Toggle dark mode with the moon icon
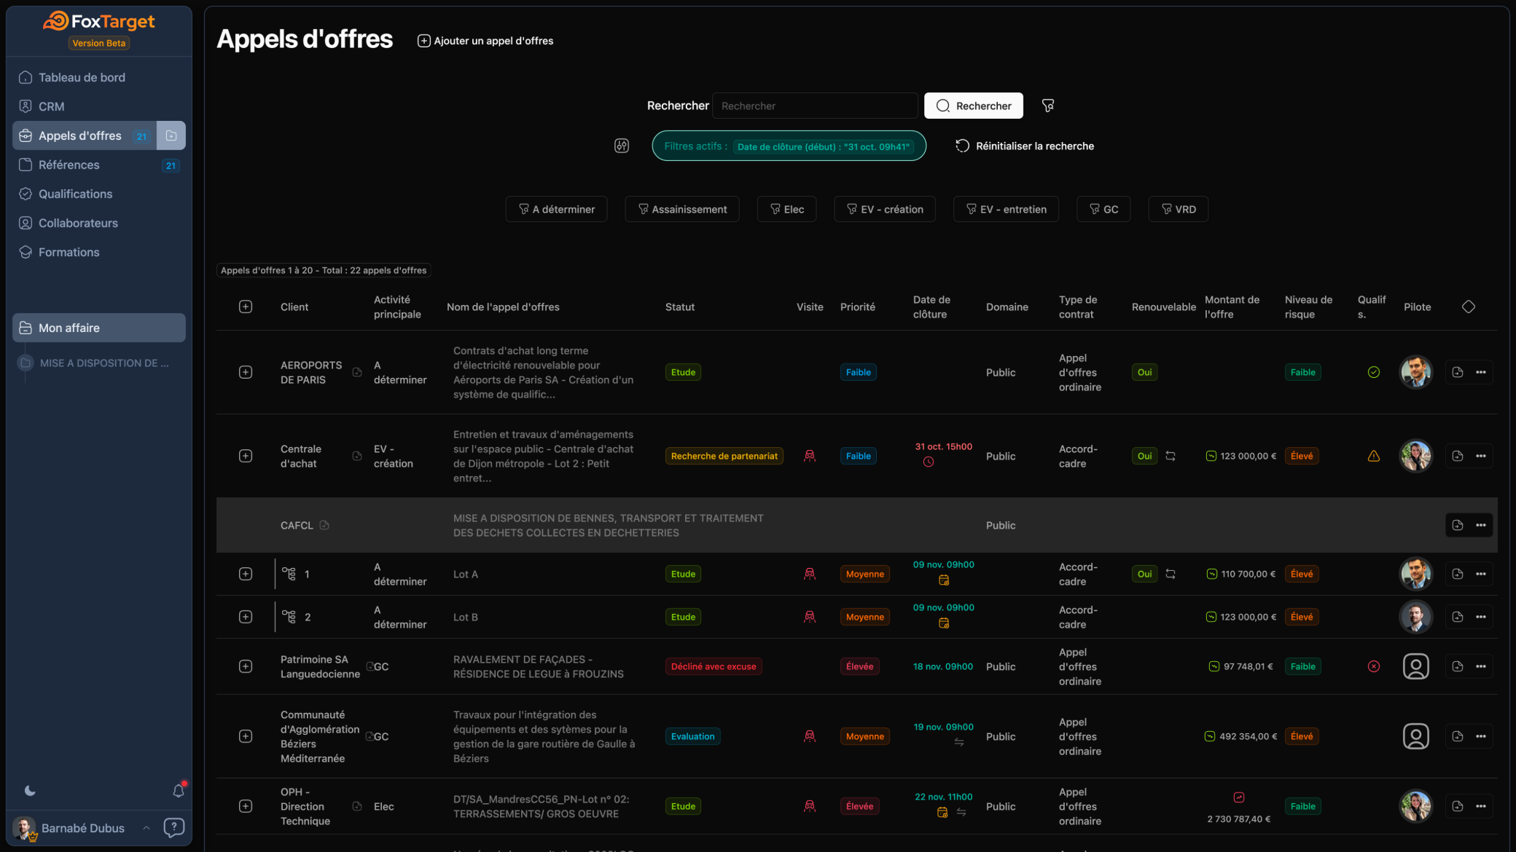This screenshot has height=852, width=1516. pyautogui.click(x=29, y=790)
